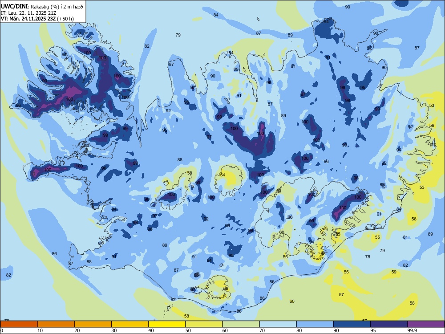Click the '78' humidity value off the southeast coast
The image size is (445, 334).
(x=368, y=257)
